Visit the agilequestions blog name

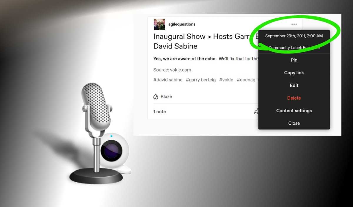(x=182, y=24)
